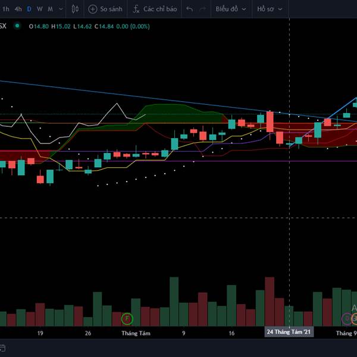Redo the last chart action
The width and height of the screenshot is (357, 357).
(203, 9)
